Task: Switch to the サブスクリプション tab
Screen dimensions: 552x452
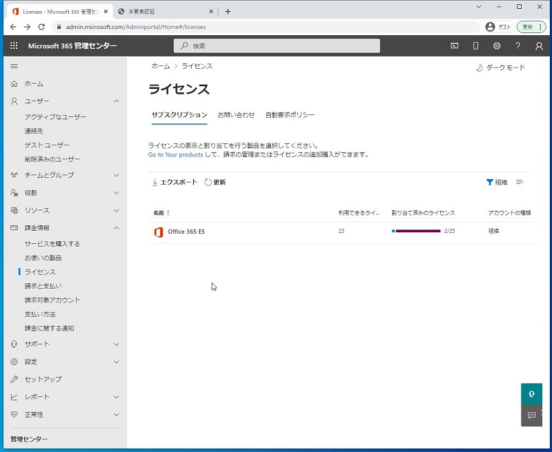Action: pos(179,115)
